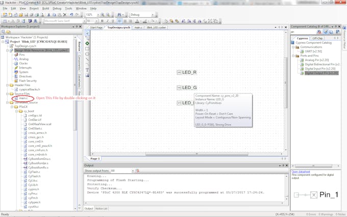Click the Zoom In magnifier icon
The height and width of the screenshot is (217, 347).
click(103, 15)
